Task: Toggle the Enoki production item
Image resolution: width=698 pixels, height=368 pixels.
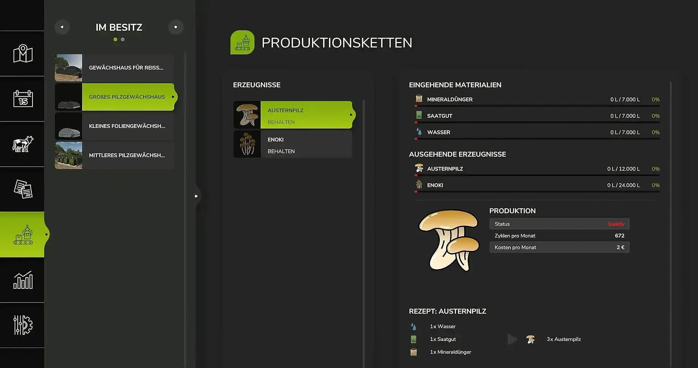Action: tap(306, 144)
